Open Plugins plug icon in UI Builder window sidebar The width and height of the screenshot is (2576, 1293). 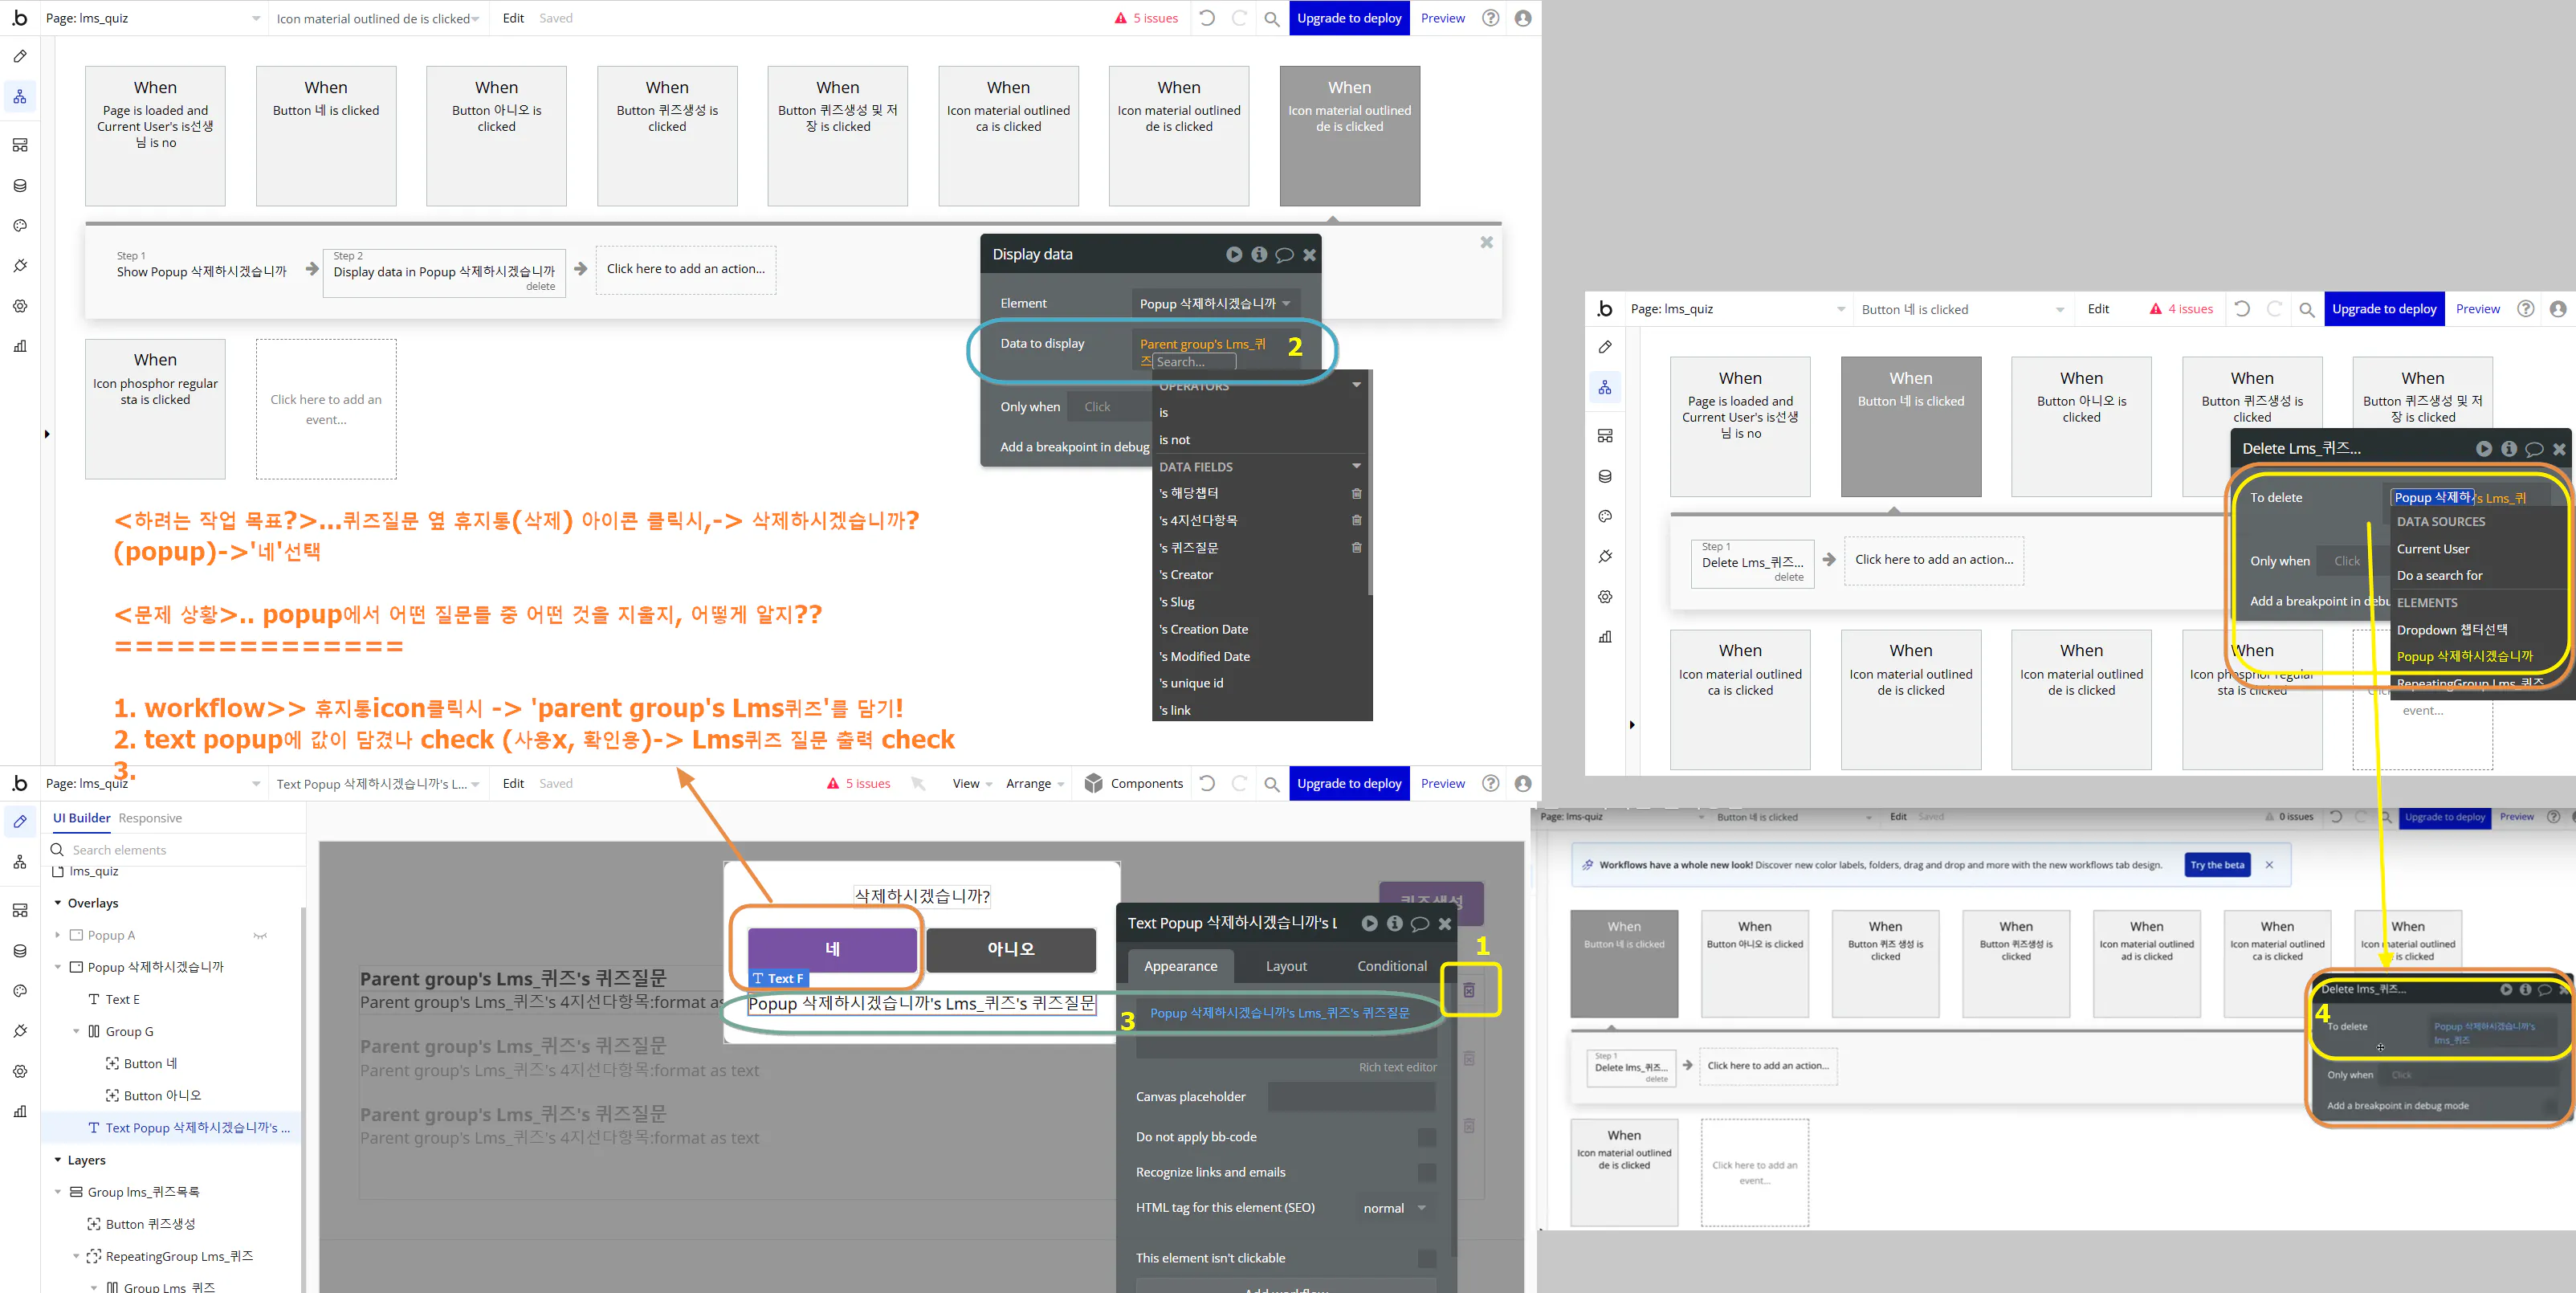pos(20,1031)
